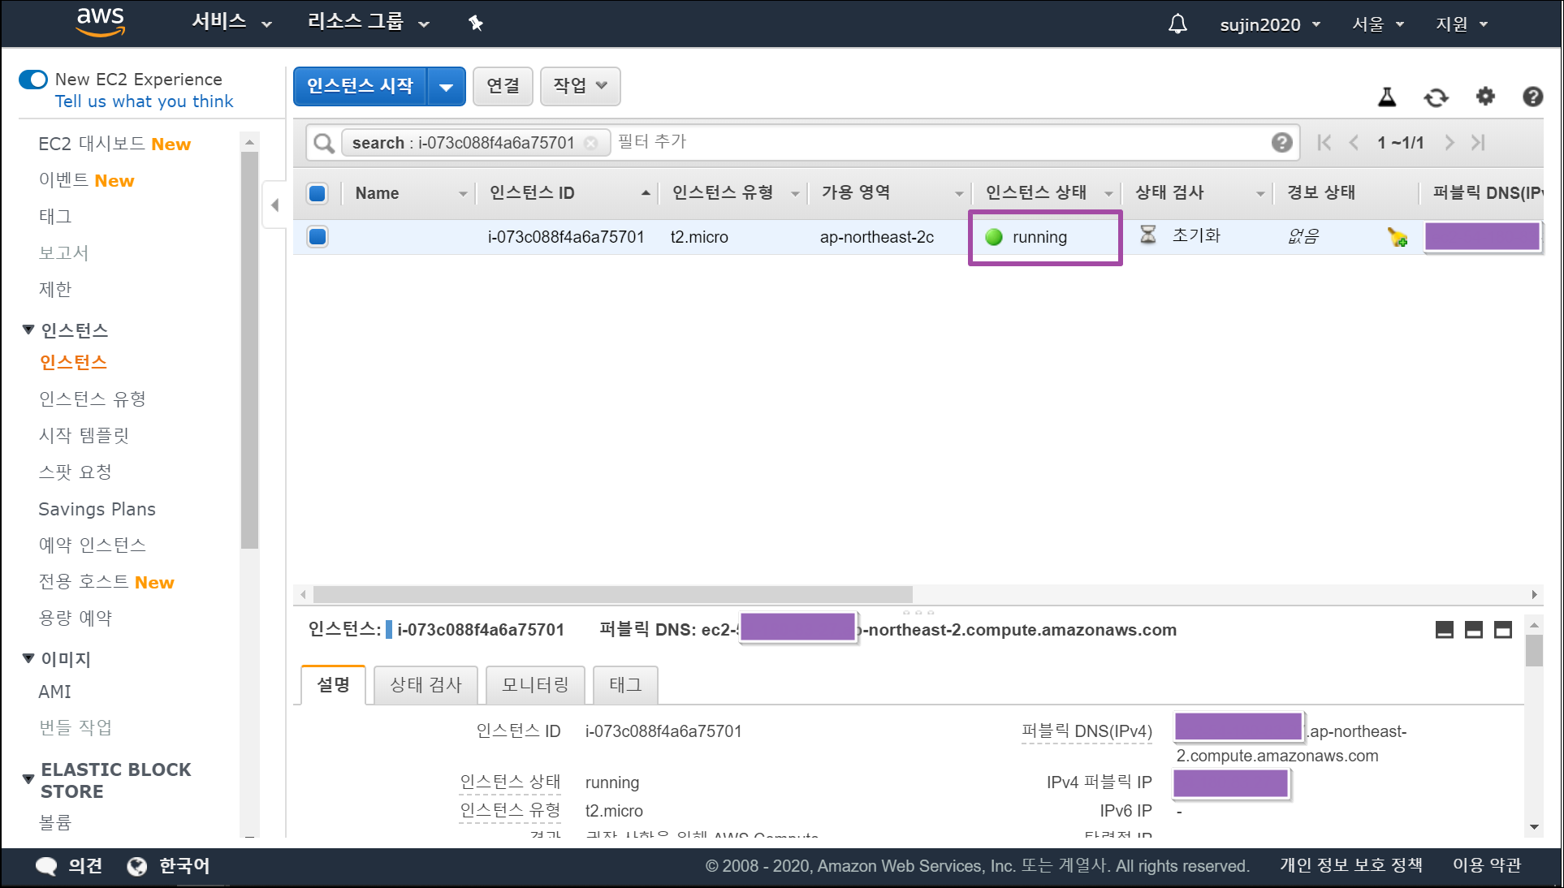
Task: Sort by 인스턴스 상태 column header
Action: click(x=1048, y=192)
